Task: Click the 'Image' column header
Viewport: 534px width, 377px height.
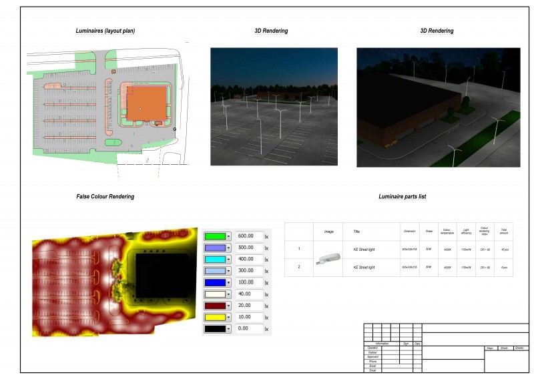Action: [328, 232]
